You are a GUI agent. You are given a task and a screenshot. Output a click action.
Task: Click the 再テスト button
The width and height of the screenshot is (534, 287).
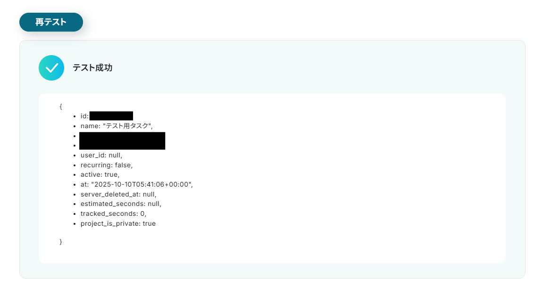tap(51, 22)
